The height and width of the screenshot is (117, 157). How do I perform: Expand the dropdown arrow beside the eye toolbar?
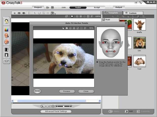pos(55,13)
